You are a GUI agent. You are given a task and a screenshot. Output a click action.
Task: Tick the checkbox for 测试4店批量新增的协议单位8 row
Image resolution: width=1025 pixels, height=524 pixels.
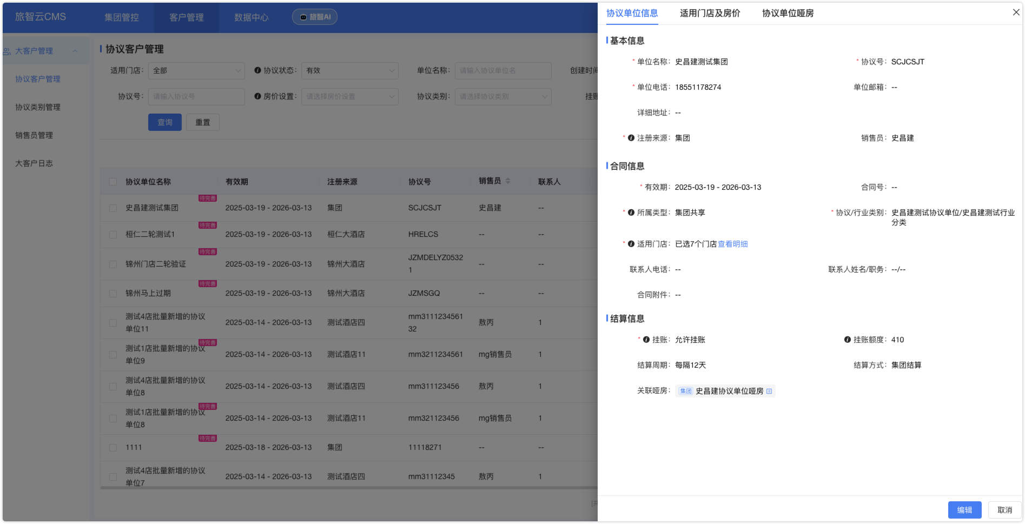113,387
